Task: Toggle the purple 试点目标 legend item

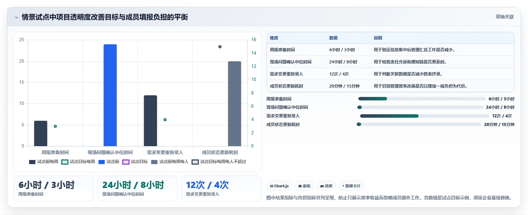Action: pyautogui.click(x=135, y=162)
